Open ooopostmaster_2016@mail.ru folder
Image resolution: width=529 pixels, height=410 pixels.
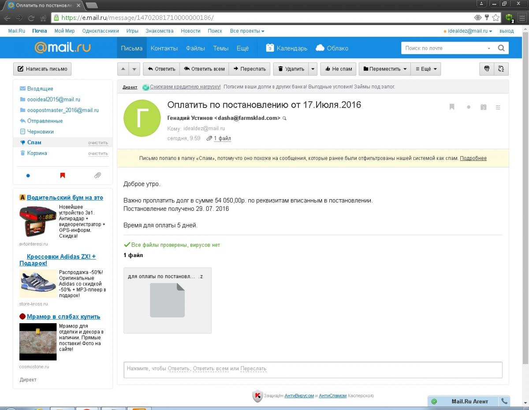click(63, 110)
